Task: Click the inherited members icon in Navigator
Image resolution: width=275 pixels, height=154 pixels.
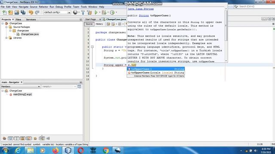Action: coord(4,139)
